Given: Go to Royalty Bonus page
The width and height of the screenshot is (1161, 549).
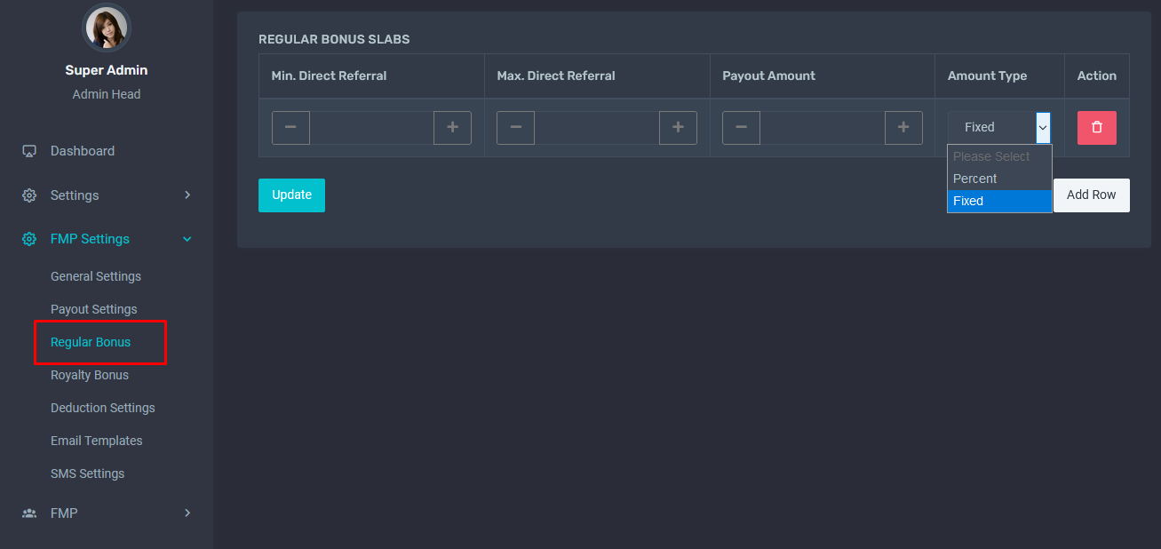Looking at the screenshot, I should [90, 375].
